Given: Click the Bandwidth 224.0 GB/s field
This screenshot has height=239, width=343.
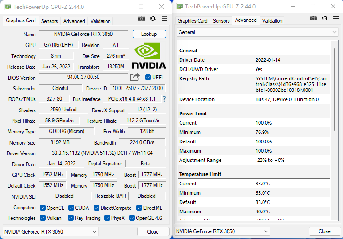Looking at the screenshot, I should (142, 142).
